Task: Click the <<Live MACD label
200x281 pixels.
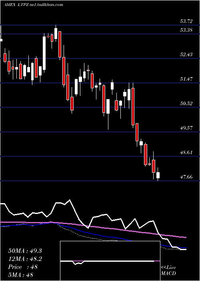Action: (168, 270)
